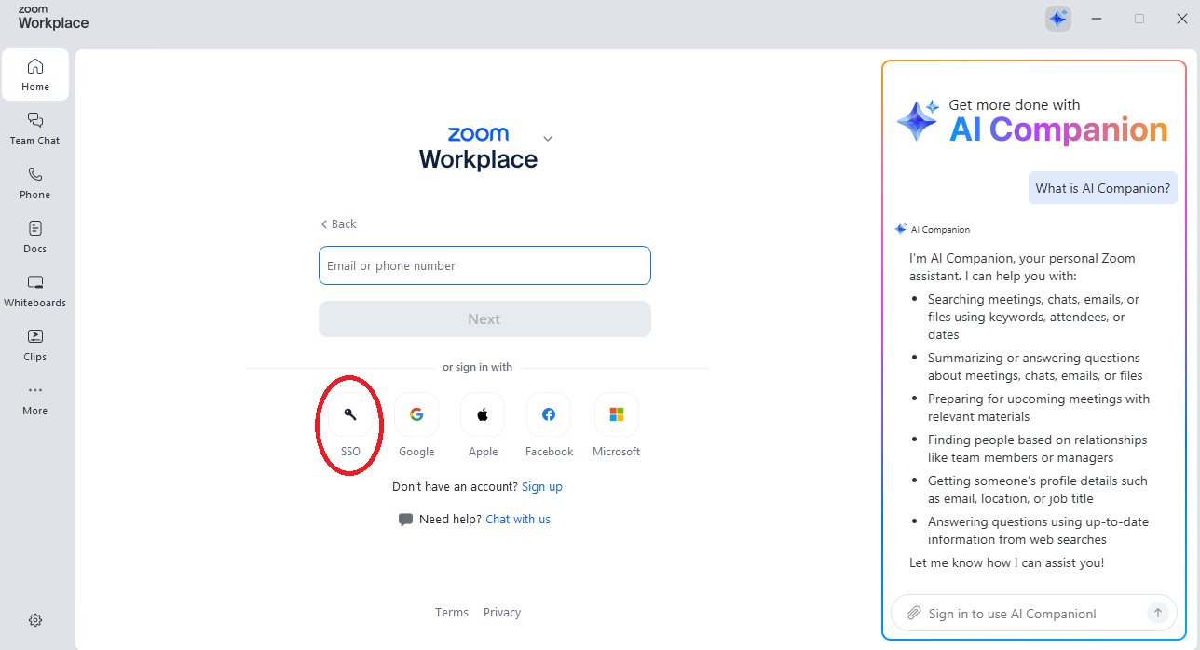The height and width of the screenshot is (650, 1200).
Task: Click the Sign up link
Action: (x=541, y=486)
